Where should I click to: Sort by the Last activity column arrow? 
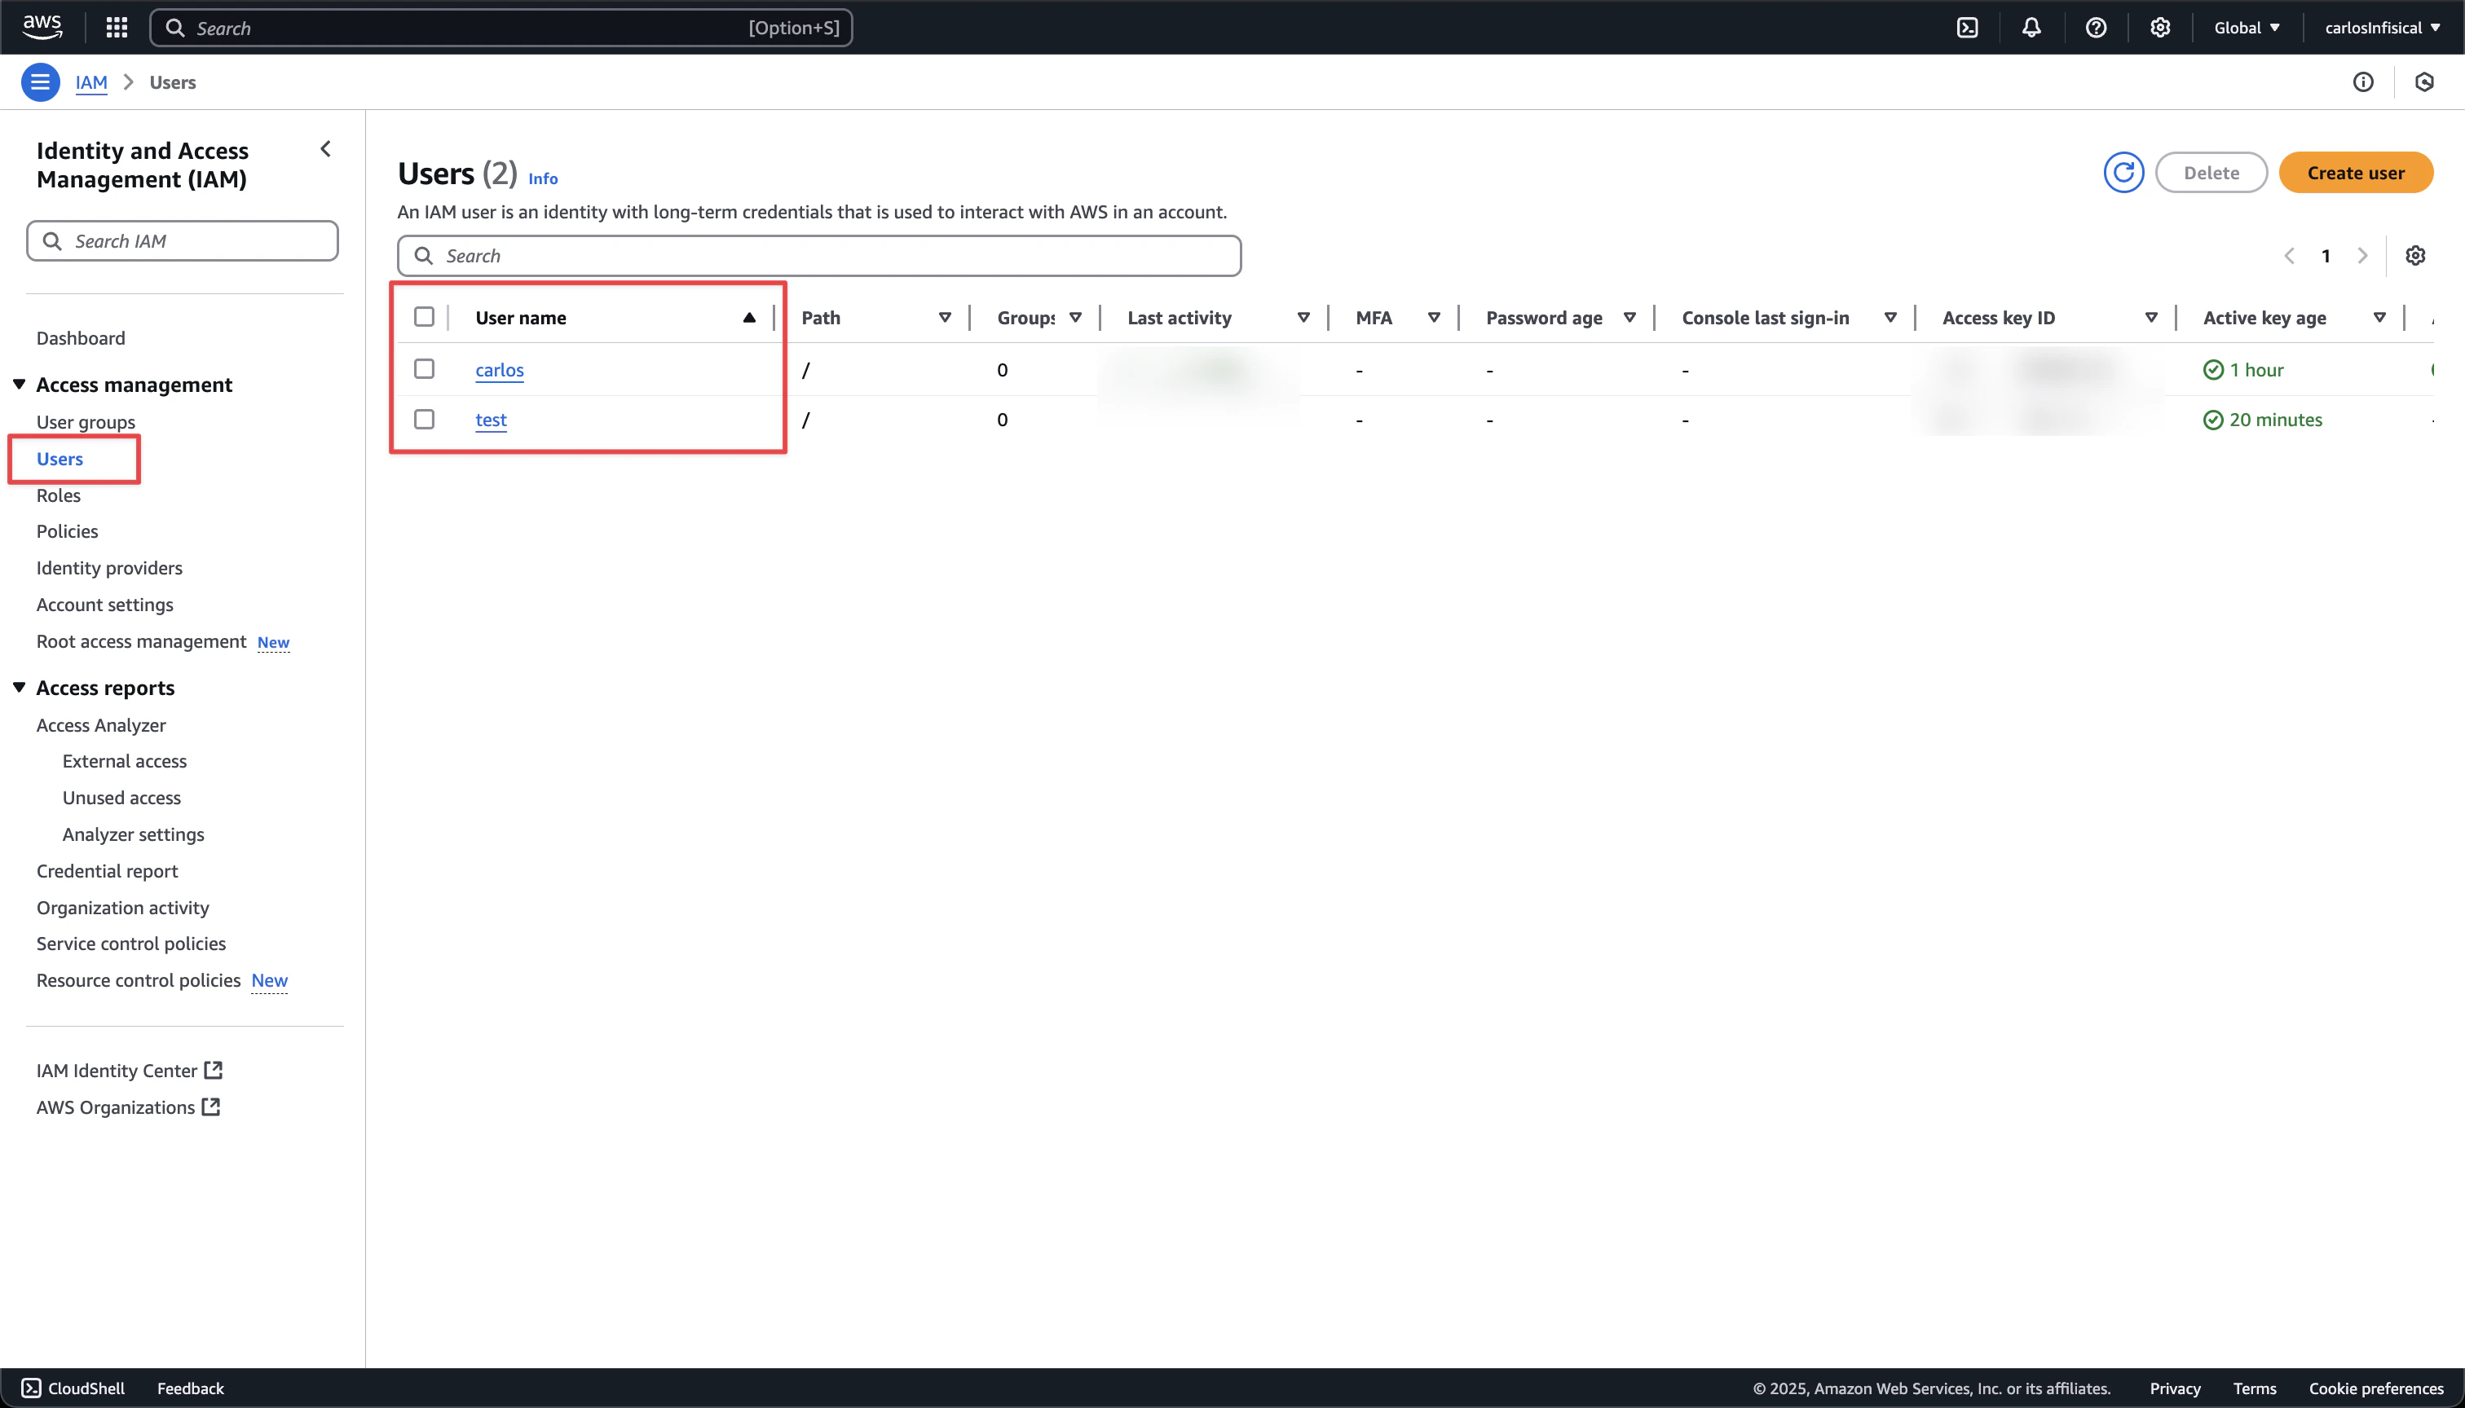pyautogui.click(x=1303, y=317)
